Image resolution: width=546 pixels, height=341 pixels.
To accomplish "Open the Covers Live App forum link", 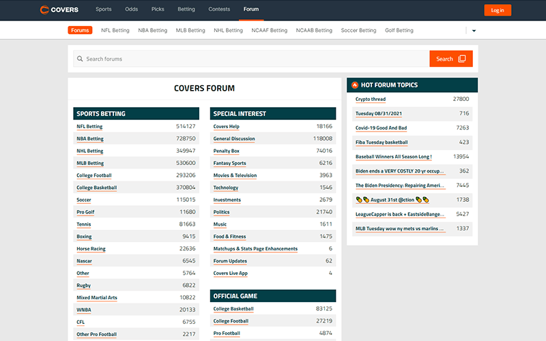I will point(231,273).
